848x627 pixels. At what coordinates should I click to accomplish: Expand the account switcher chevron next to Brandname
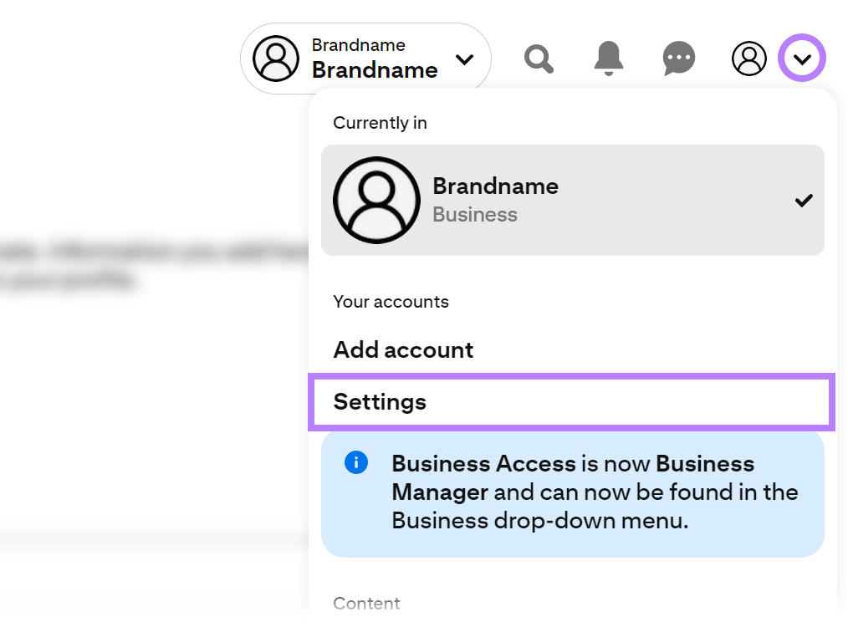464,60
